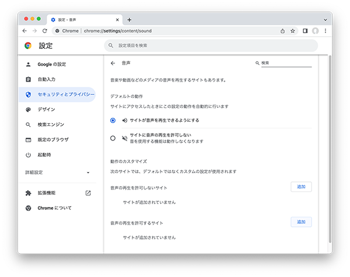Click 追加 for 音声の再生を許可しないサイト
This screenshot has height=277, width=350.
pos(301,187)
